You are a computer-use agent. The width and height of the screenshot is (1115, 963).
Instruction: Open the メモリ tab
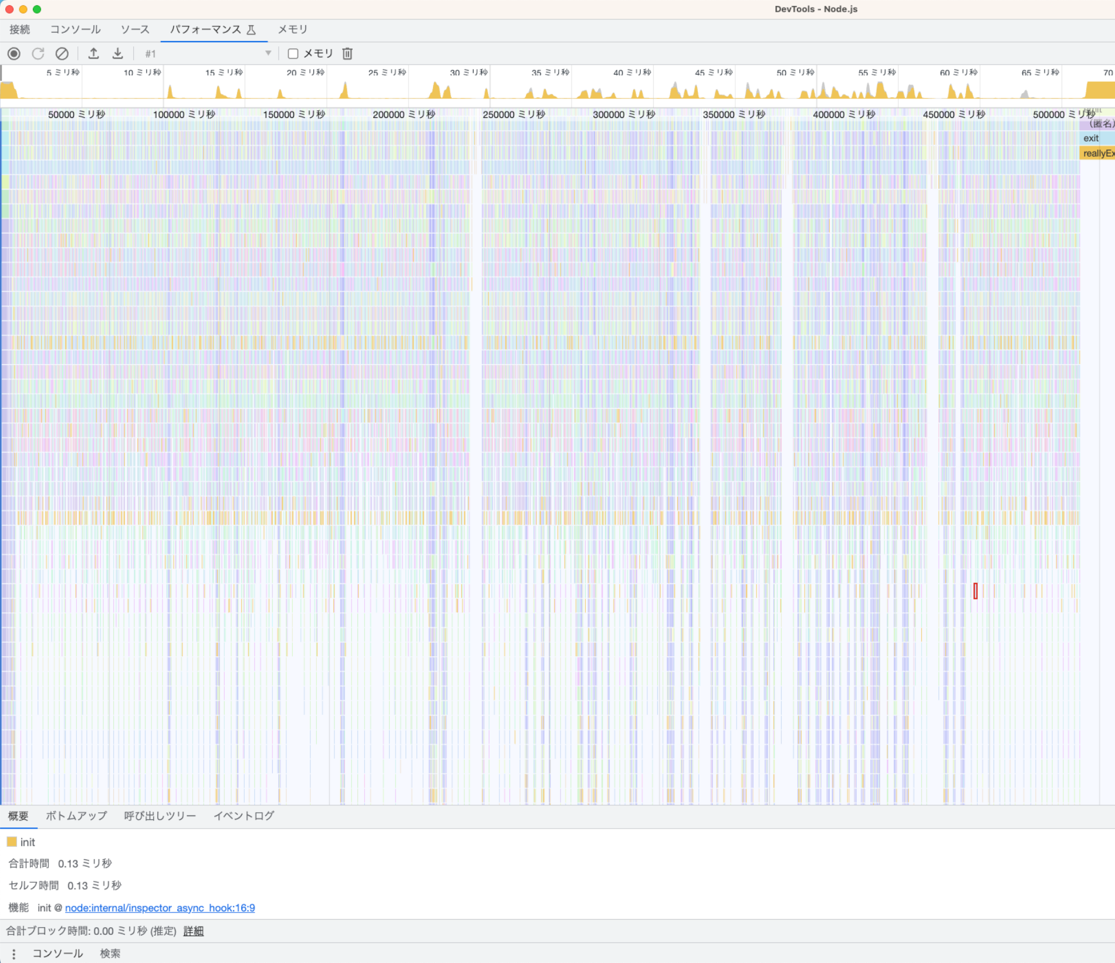tap(292, 30)
